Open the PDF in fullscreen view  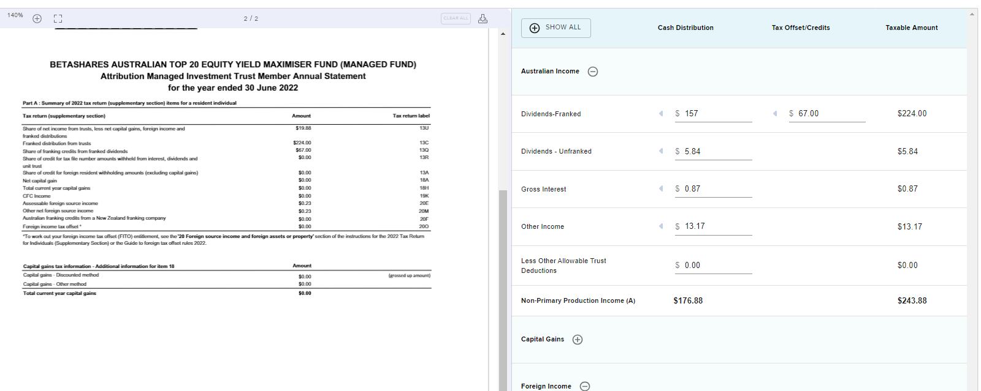[58, 18]
